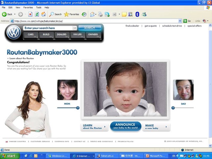Screen dimensions: 212x159
Task: Click the page icon in the address bar
Action: pos(12,21)
